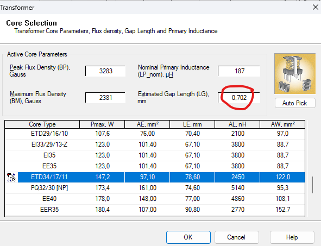
Task: Click Pmax value 173,4 in PQ32/30 row
Action: [102, 188]
